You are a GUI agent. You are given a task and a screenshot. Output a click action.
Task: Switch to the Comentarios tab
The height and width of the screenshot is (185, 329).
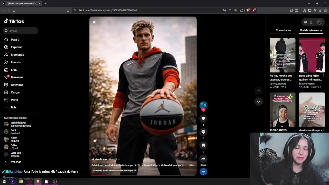pos(284,30)
